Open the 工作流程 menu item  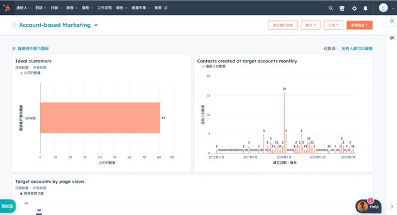point(104,8)
